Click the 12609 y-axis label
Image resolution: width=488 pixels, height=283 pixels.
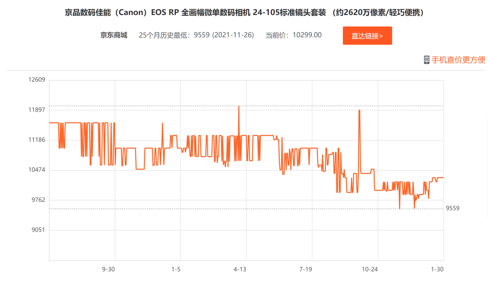coord(36,80)
